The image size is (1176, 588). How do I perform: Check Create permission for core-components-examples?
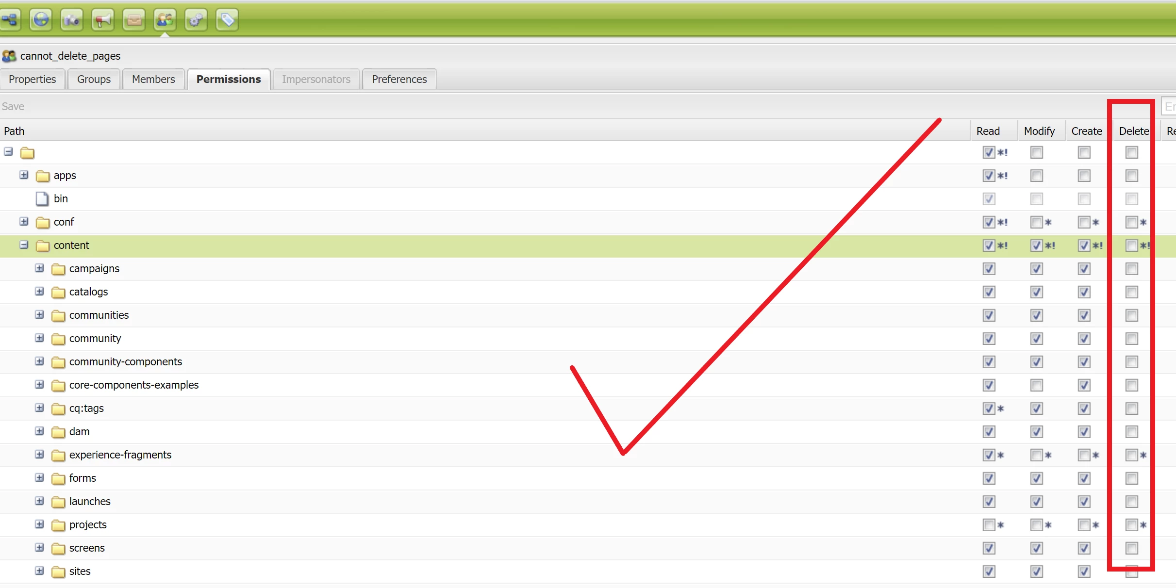point(1084,385)
